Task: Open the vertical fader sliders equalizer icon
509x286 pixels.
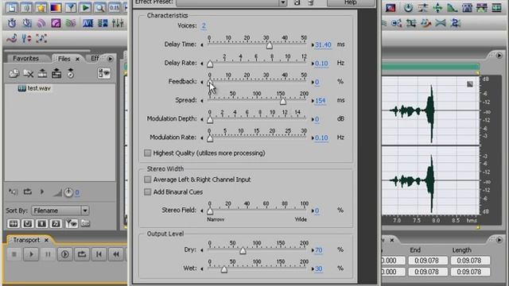Action: pyautogui.click(x=118, y=23)
